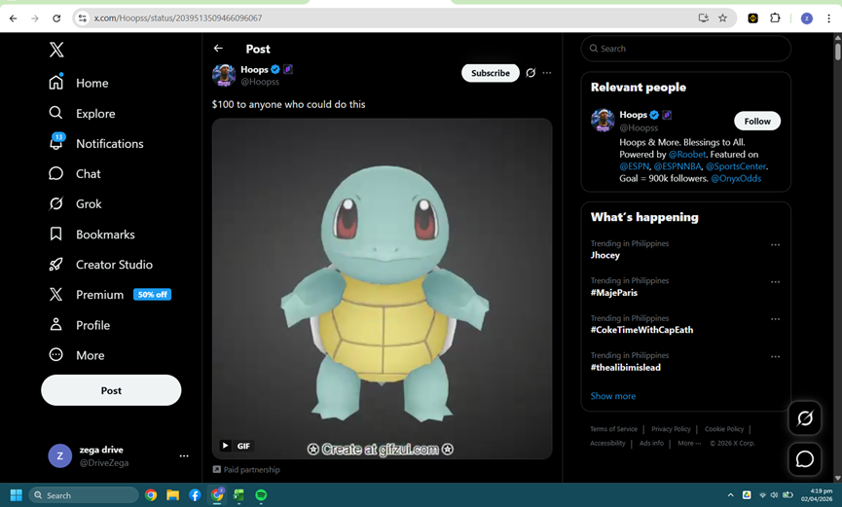Open Premium 50% off item
Image resolution: width=842 pixels, height=507 pixels.
pyautogui.click(x=110, y=294)
